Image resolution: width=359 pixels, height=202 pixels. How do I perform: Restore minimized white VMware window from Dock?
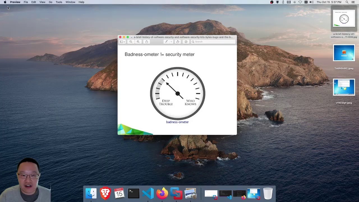211,194
